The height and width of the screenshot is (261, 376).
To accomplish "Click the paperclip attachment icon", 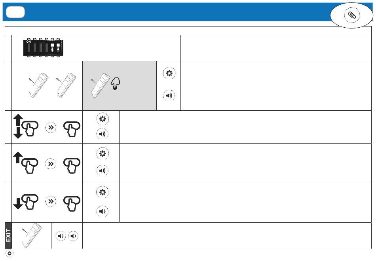I will [352, 15].
